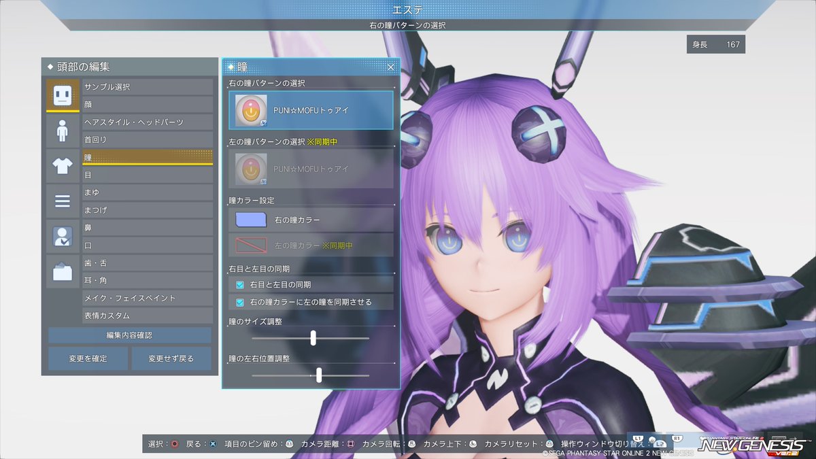The width and height of the screenshot is (816, 459).
Task: Select メイク・フェイスペイント entry
Action: tap(148, 298)
